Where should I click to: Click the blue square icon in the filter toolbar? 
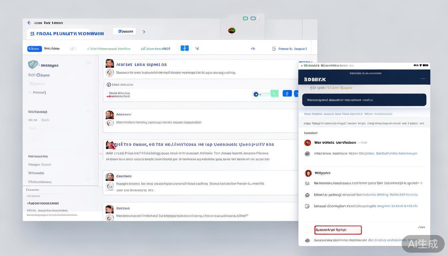pyautogui.click(x=184, y=48)
